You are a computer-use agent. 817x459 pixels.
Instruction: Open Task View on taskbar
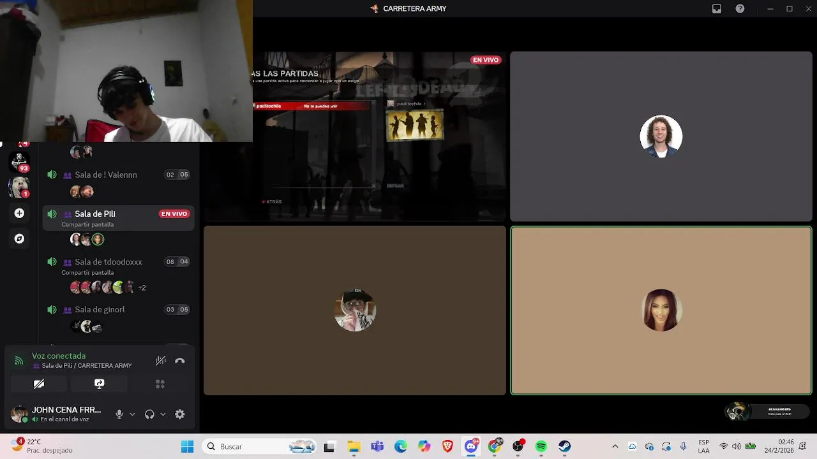(x=329, y=446)
